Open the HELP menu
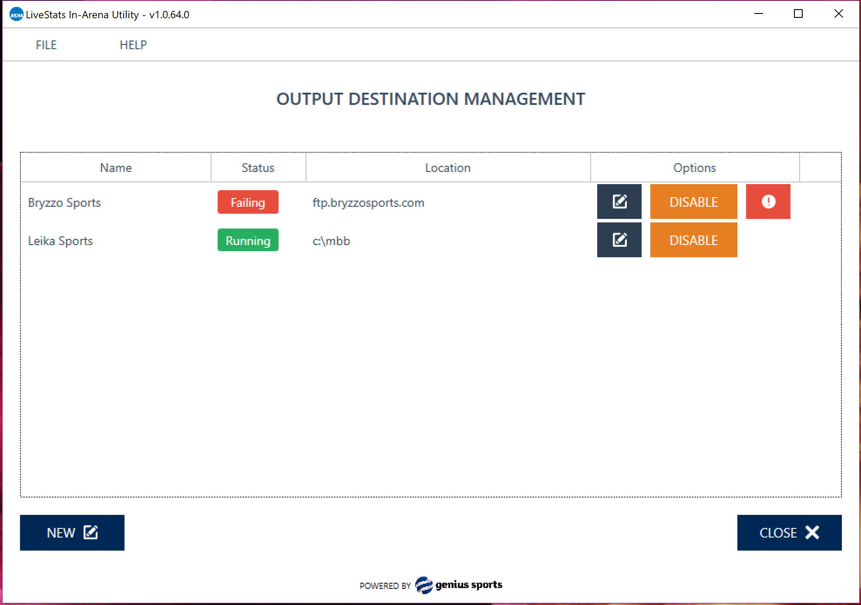861x605 pixels. coord(133,45)
